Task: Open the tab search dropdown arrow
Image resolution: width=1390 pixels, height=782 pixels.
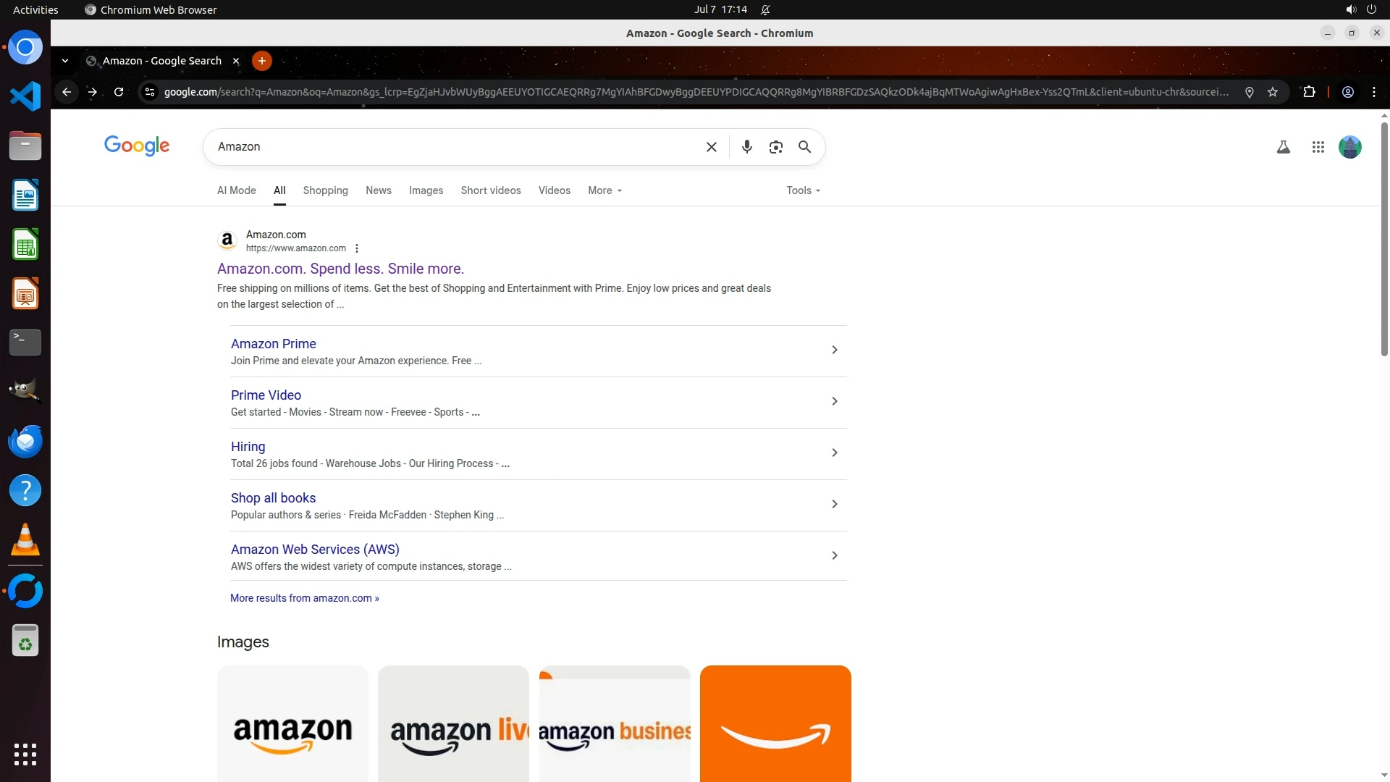Action: click(65, 61)
